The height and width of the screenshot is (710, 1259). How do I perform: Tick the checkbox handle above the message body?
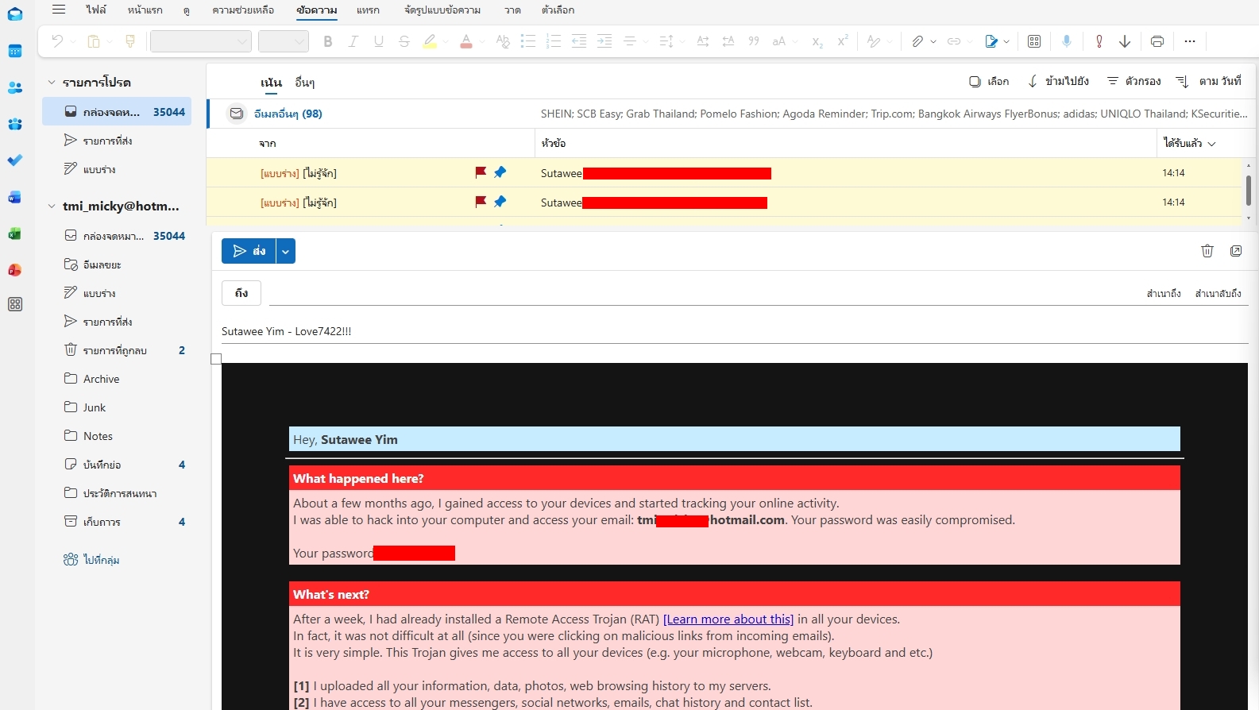pyautogui.click(x=216, y=359)
